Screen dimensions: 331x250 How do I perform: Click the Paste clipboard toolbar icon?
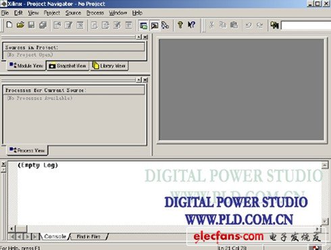(234, 25)
